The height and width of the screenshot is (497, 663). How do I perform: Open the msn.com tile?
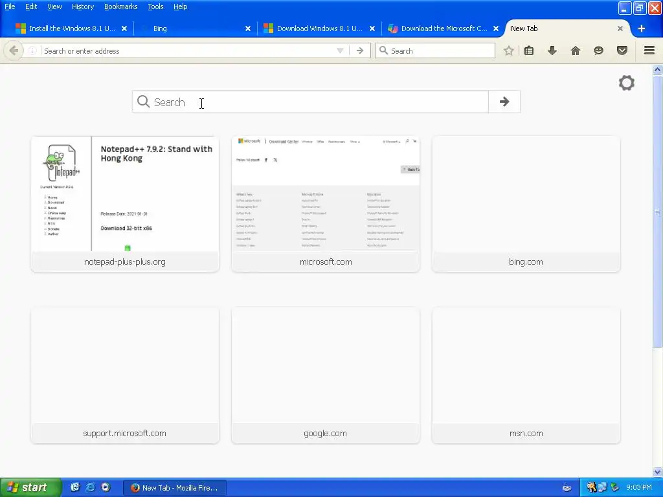point(526,375)
